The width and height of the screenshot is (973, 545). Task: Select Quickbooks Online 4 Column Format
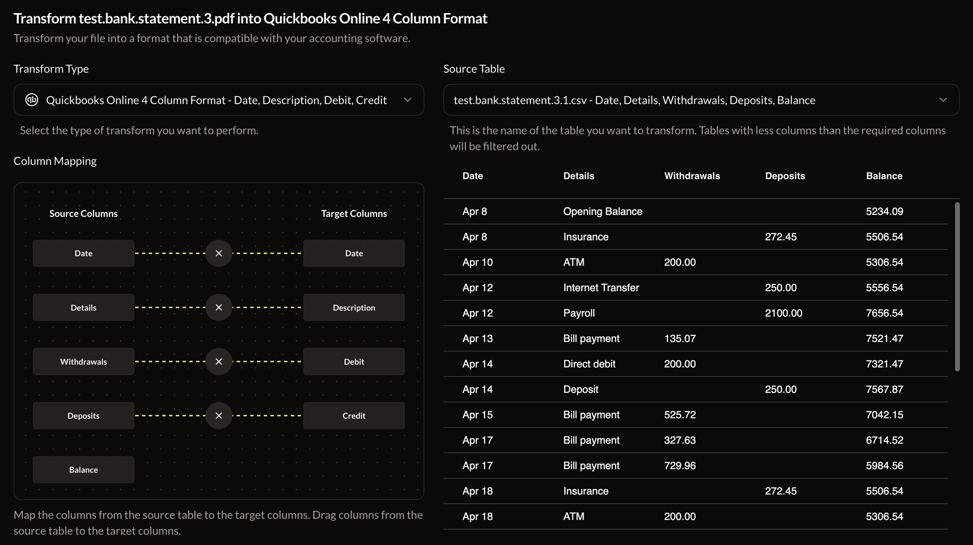(x=219, y=99)
